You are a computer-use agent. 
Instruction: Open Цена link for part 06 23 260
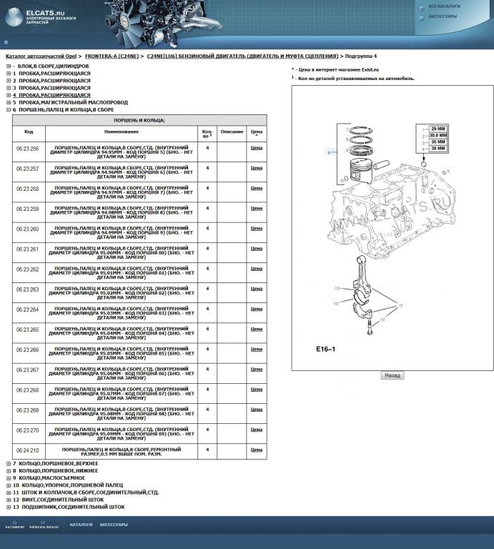(256, 229)
